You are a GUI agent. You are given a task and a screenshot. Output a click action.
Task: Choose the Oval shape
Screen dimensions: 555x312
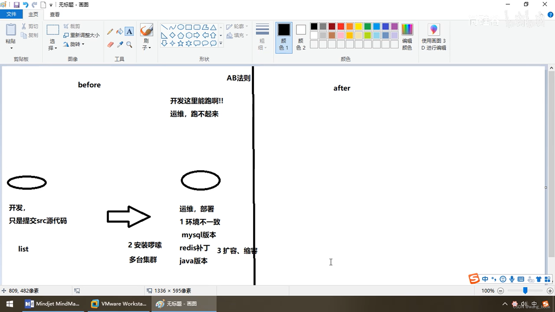181,27
